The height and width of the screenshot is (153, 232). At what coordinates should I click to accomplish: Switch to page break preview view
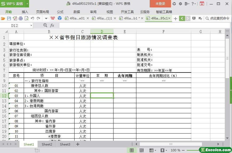[x=141, y=150]
